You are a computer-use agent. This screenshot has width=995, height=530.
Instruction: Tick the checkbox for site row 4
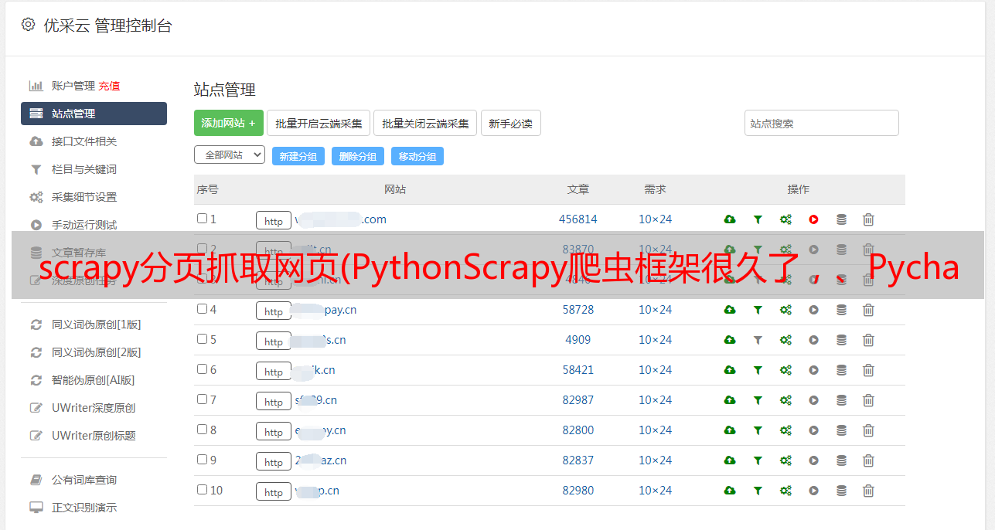[x=202, y=309]
